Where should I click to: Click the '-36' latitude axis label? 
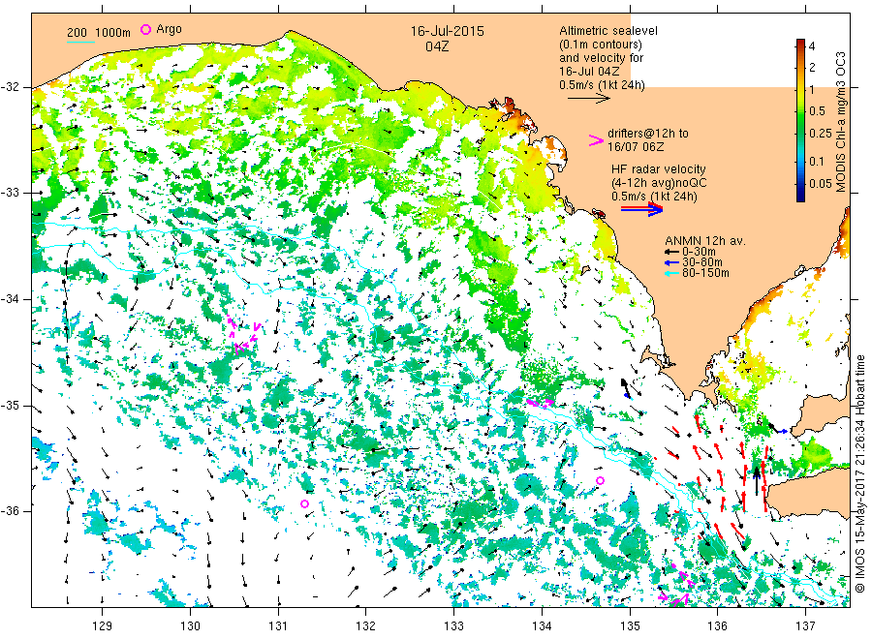coord(10,512)
